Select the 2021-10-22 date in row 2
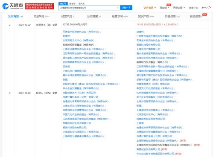This screenshot has width=213, height=157. click(x=24, y=25)
